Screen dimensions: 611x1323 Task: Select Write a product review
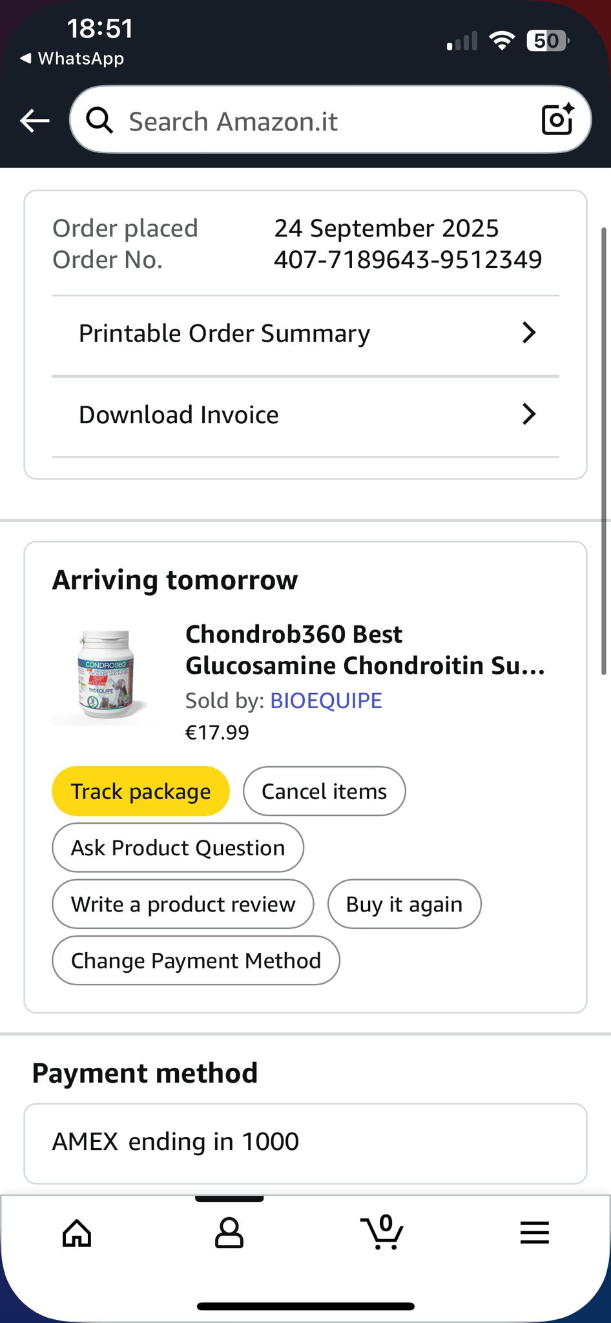click(183, 904)
